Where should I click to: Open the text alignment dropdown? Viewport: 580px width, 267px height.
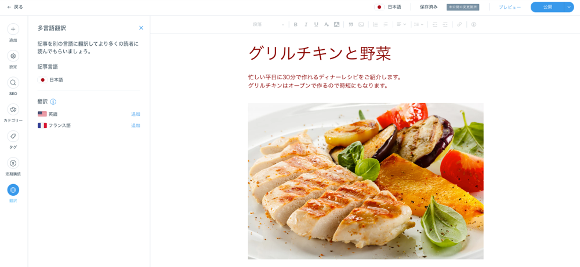coord(401,24)
